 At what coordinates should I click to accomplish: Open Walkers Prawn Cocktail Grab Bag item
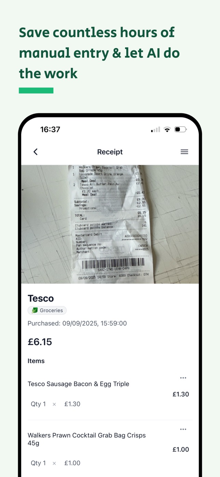point(87,439)
